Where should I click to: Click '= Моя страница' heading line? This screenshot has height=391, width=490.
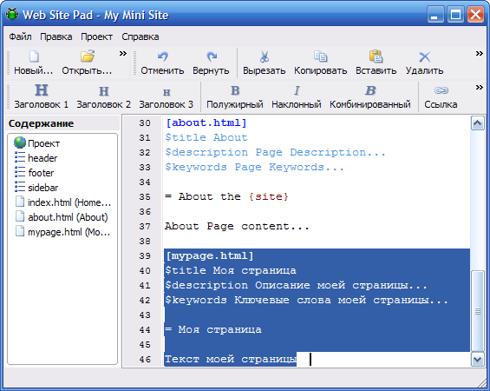[213, 329]
